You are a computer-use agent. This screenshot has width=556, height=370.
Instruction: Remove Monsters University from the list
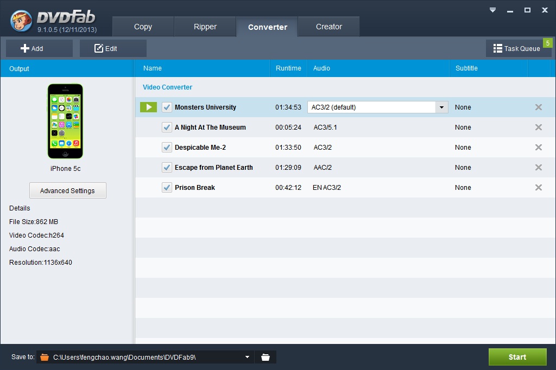[x=538, y=107]
